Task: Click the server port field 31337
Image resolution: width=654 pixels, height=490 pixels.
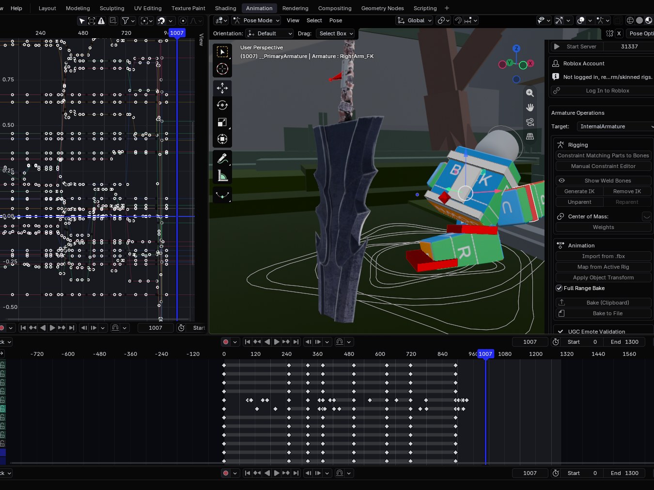Action: [x=629, y=46]
